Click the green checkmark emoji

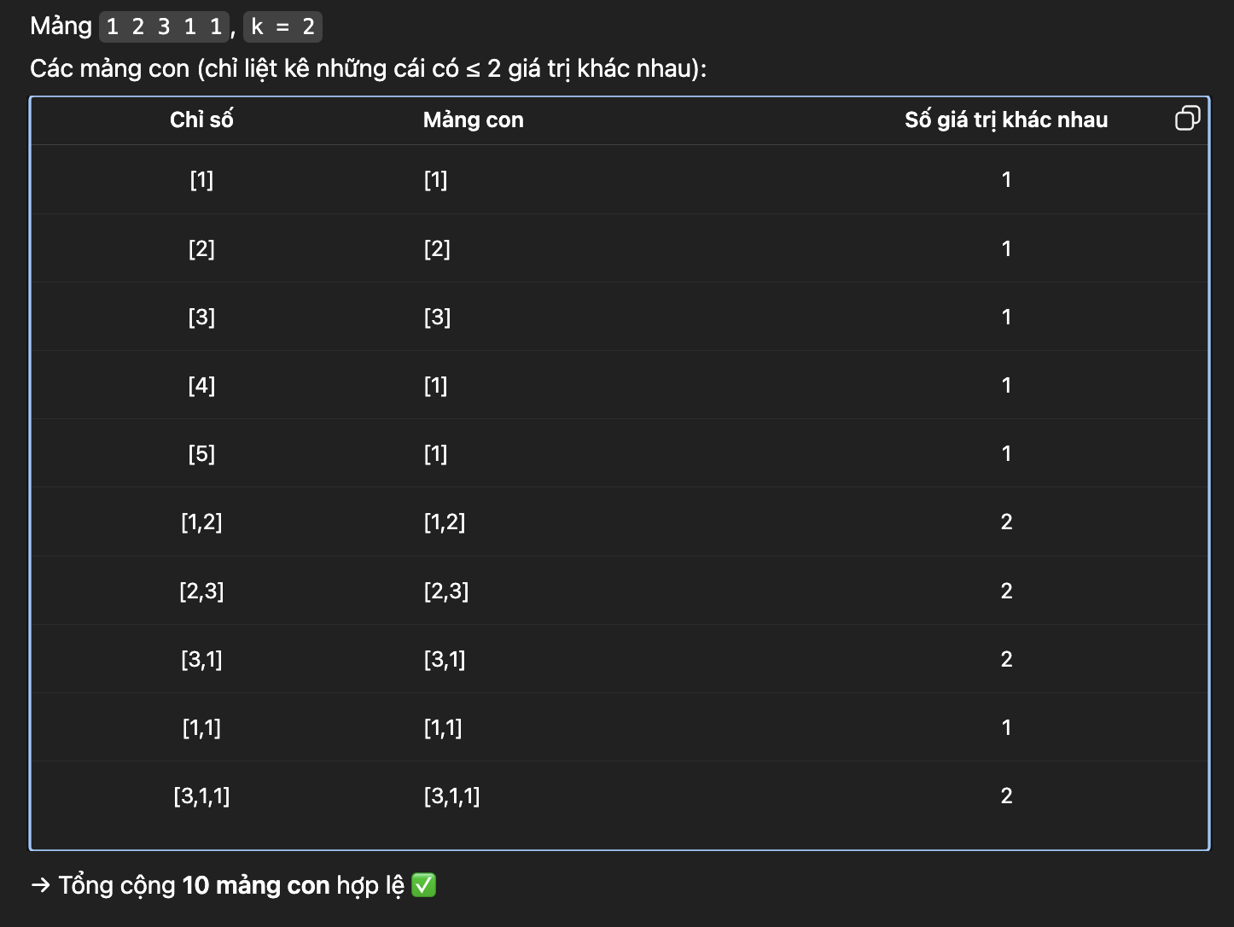click(423, 885)
